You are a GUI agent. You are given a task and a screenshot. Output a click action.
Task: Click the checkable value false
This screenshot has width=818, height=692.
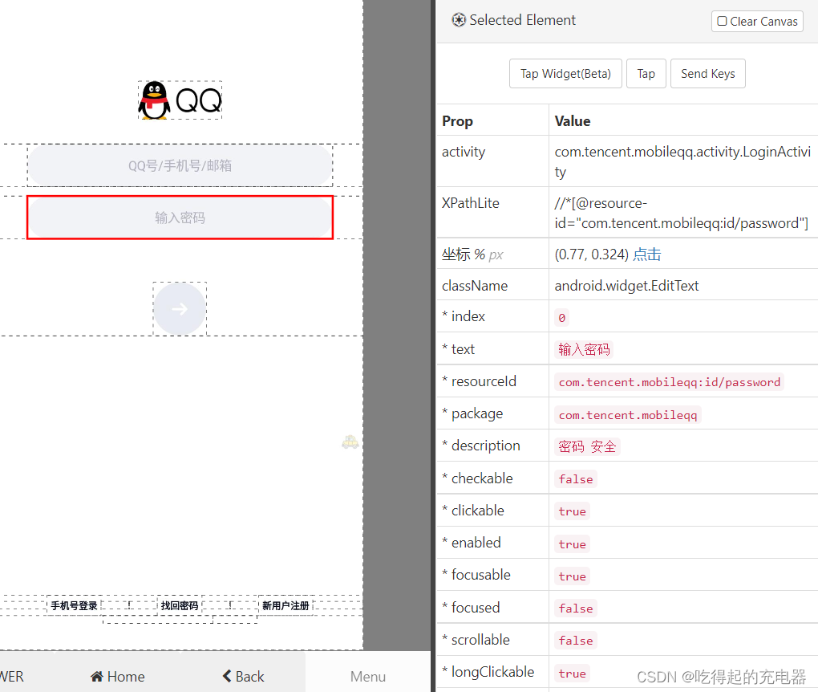coord(576,479)
